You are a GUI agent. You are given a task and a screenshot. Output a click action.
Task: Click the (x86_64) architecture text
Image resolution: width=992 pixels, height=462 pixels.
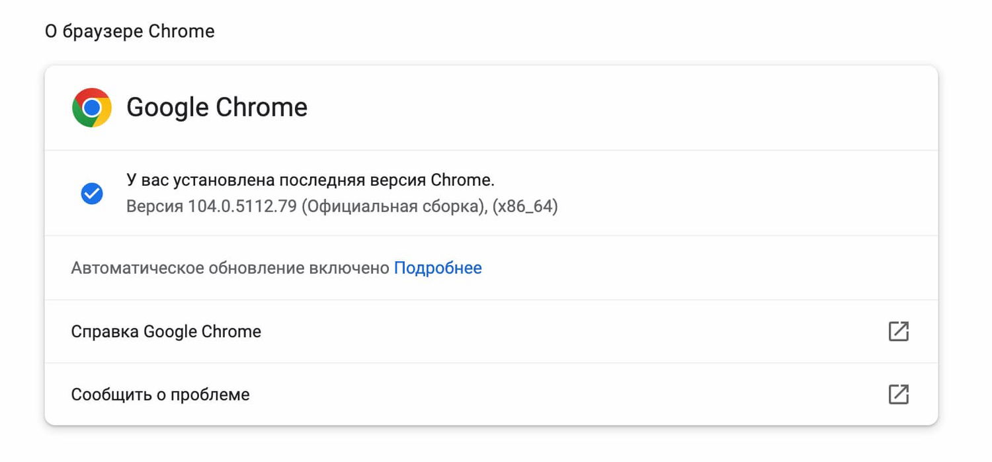pyautogui.click(x=525, y=207)
